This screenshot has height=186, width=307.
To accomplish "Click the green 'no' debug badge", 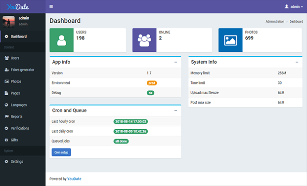I will click(x=150, y=93).
